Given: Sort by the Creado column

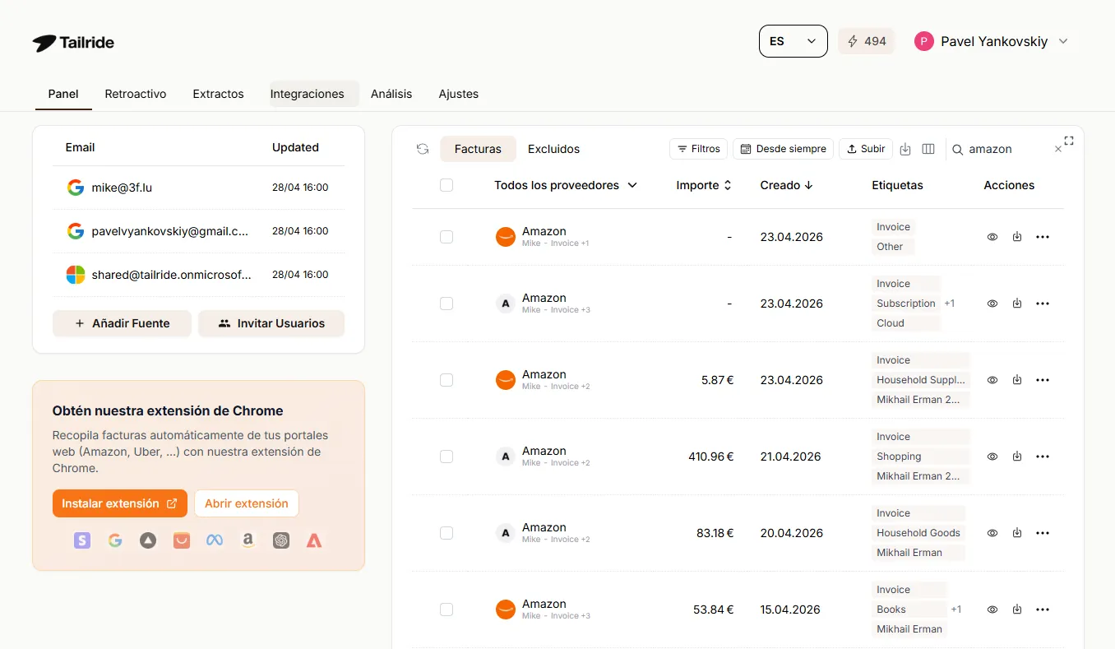Looking at the screenshot, I should (x=787, y=185).
